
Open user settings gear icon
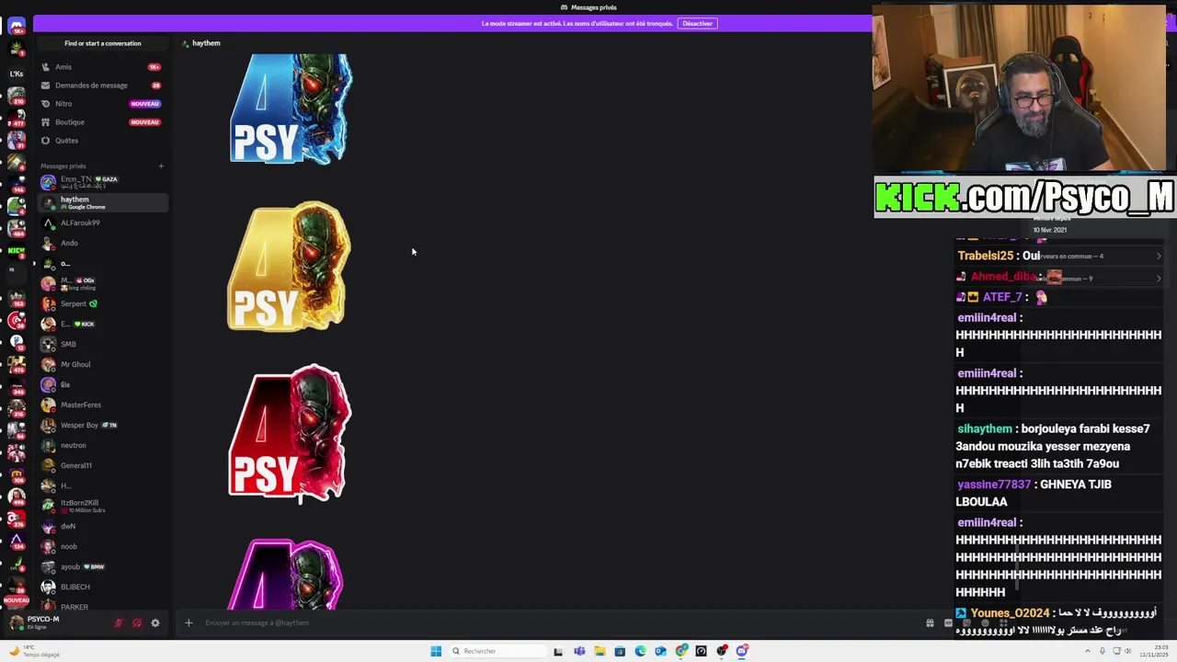(155, 622)
